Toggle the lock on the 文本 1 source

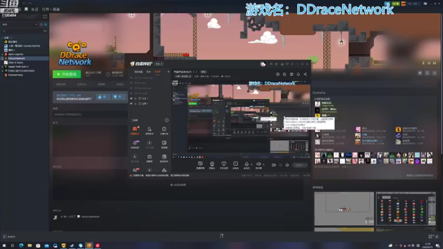point(135,98)
